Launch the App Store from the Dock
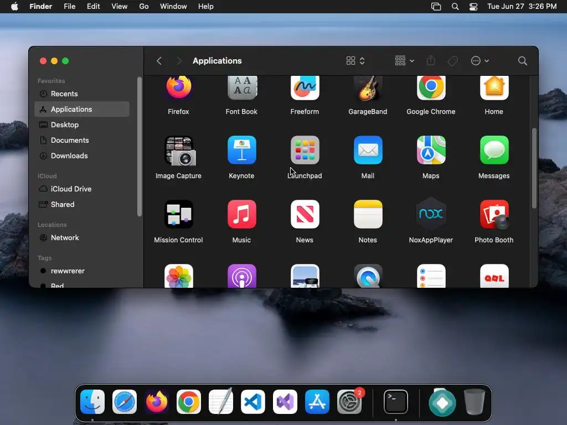Viewport: 567px width, 425px height. tap(317, 402)
